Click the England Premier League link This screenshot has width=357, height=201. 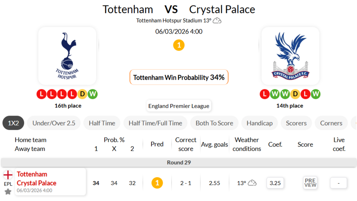(x=179, y=106)
